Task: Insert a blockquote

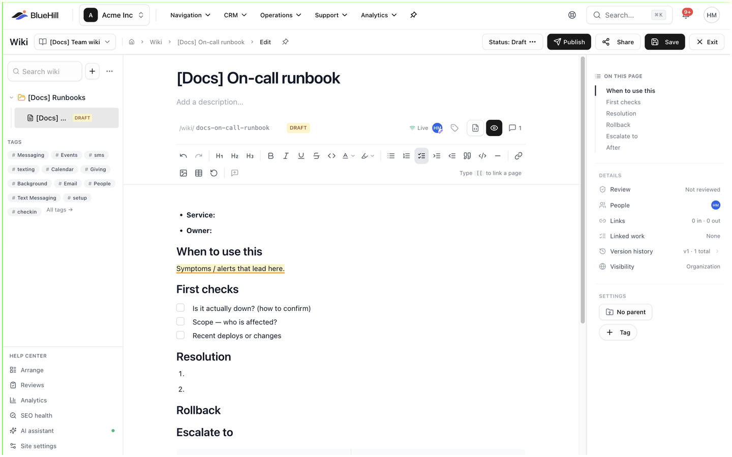Action: [x=467, y=156]
